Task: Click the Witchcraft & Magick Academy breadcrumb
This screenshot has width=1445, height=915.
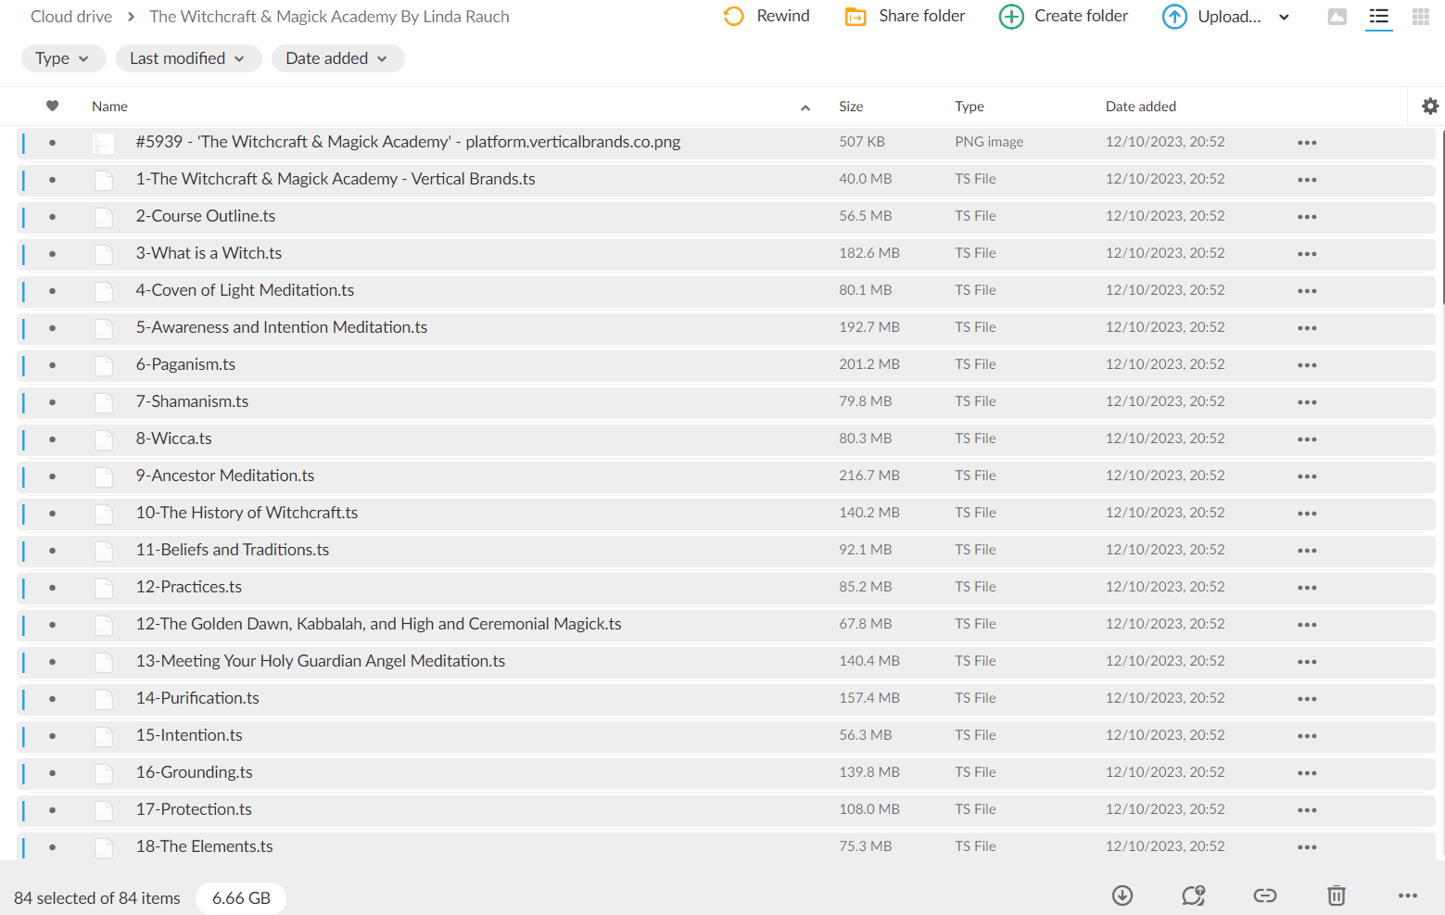Action: point(329,17)
